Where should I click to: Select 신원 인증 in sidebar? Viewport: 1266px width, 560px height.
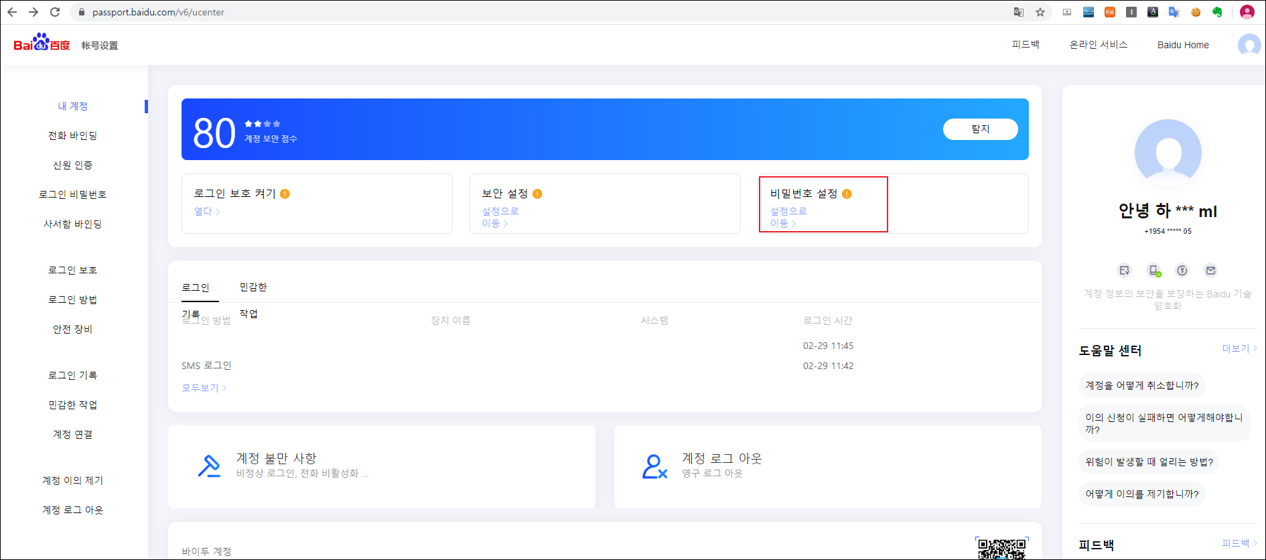[x=72, y=165]
